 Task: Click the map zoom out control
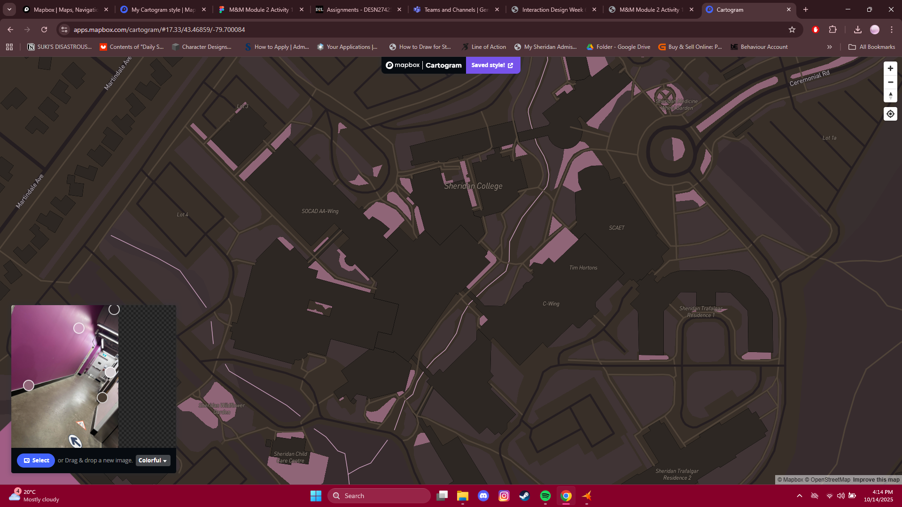pyautogui.click(x=890, y=82)
